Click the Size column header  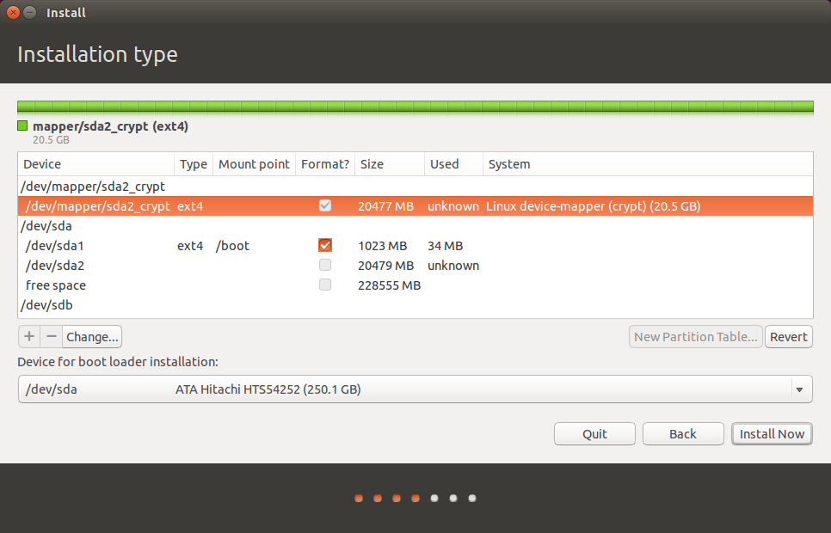point(372,164)
